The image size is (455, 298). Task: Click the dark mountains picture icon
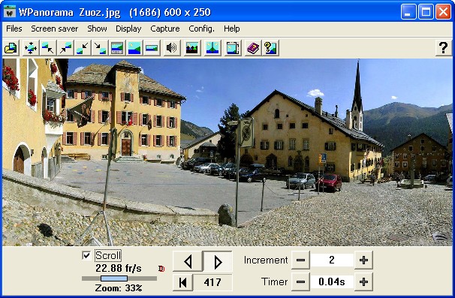tap(192, 48)
